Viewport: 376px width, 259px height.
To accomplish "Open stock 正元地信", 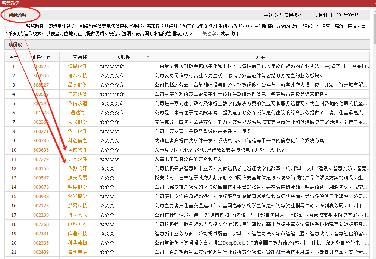I will 78,94.
